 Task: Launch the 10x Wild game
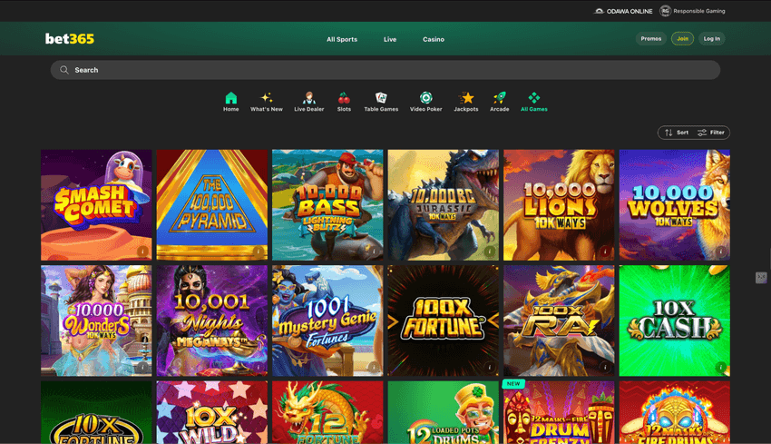(x=212, y=412)
